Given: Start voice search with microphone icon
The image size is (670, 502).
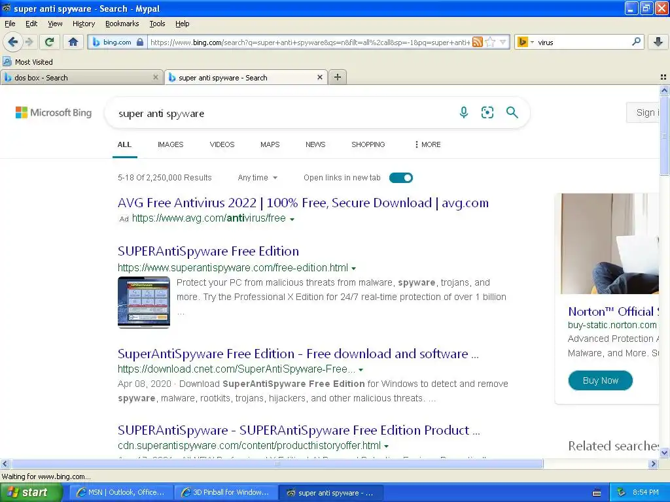Looking at the screenshot, I should pos(464,112).
